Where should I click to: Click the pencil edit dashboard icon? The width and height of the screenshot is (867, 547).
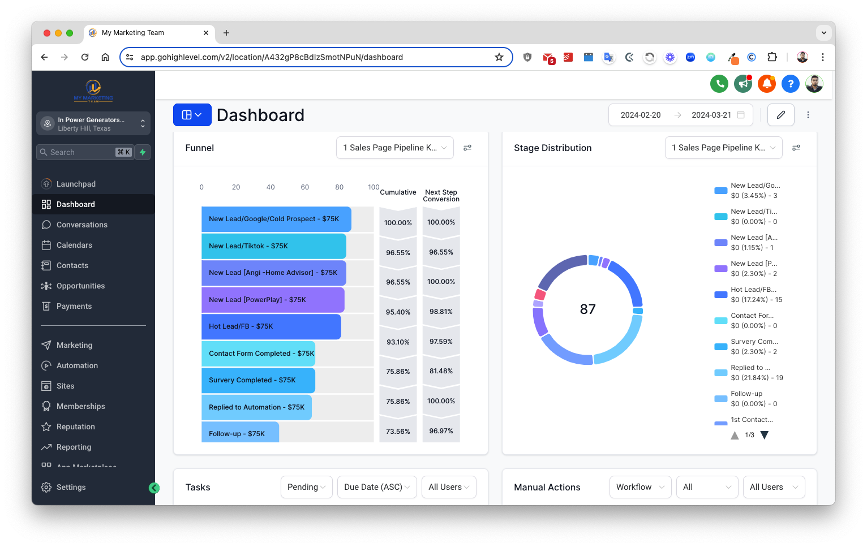[781, 115]
